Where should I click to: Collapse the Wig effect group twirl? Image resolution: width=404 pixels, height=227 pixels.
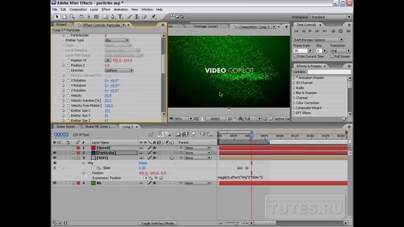click(84, 163)
